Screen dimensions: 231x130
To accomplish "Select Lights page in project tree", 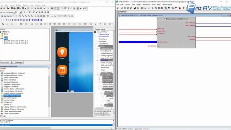I will point(6,36).
